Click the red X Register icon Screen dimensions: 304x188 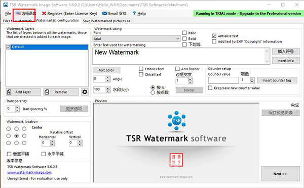coord(44,13)
